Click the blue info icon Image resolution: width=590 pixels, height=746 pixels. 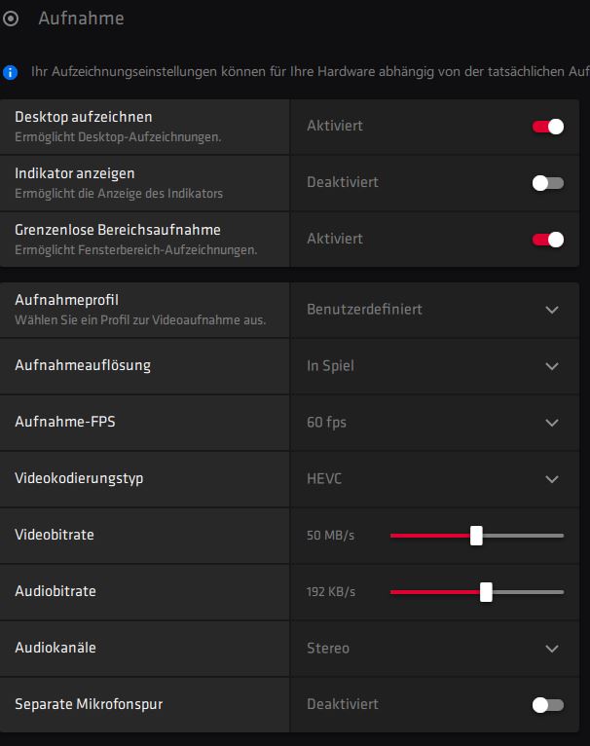pyautogui.click(x=11, y=71)
